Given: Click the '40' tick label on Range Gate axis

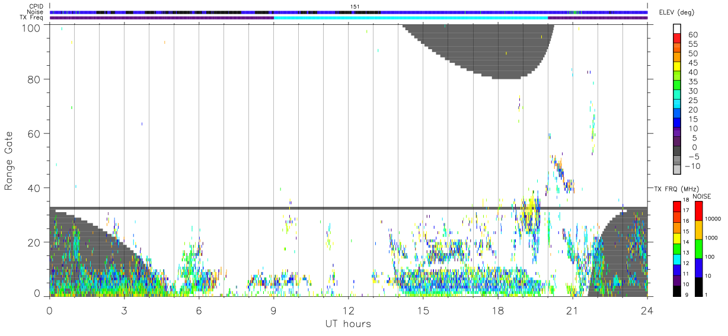Looking at the screenshot, I should 34,188.
